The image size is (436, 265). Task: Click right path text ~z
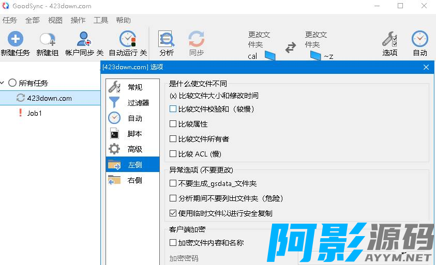tap(328, 57)
